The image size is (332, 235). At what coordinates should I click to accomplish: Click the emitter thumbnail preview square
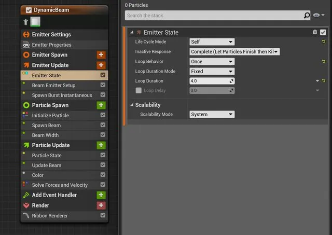click(35, 22)
